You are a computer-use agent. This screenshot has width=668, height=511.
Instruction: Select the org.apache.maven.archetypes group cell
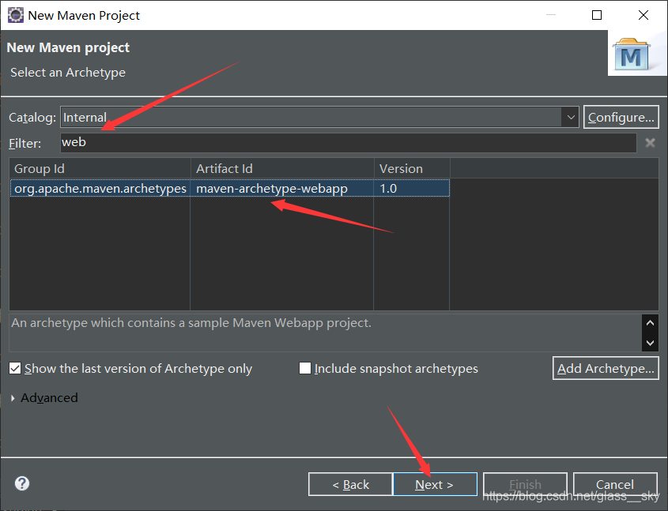coord(100,189)
